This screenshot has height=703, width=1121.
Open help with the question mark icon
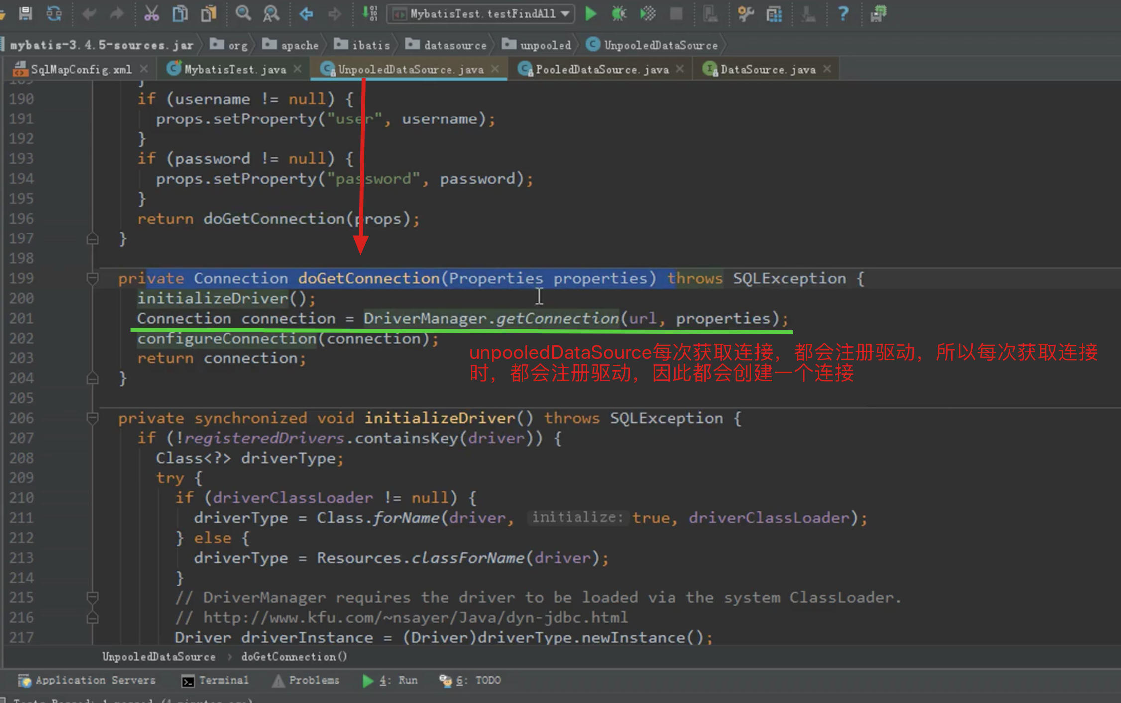point(843,13)
